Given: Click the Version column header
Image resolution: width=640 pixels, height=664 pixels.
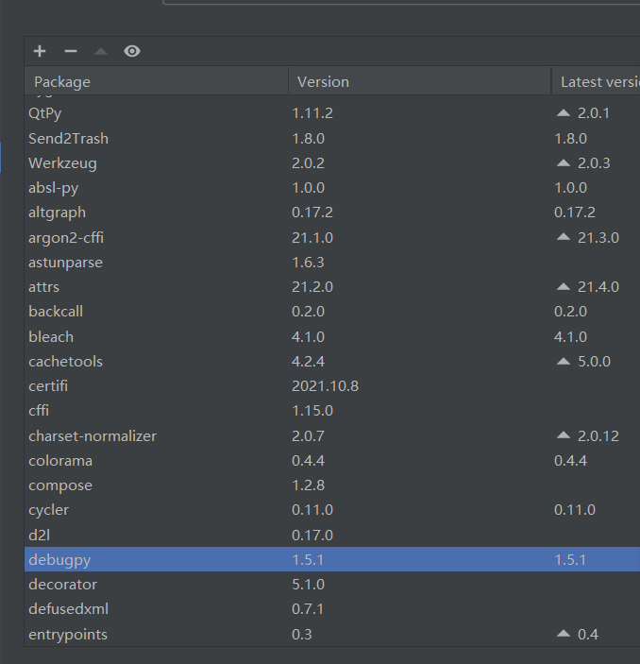Looking at the screenshot, I should point(420,81).
